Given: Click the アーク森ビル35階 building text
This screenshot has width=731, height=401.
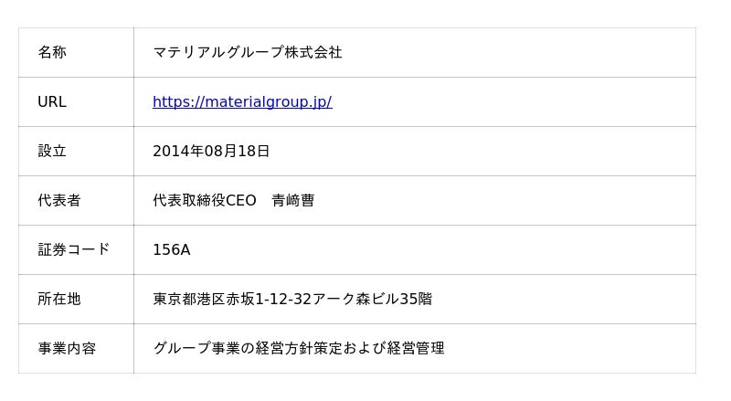Looking at the screenshot, I should [x=373, y=300].
